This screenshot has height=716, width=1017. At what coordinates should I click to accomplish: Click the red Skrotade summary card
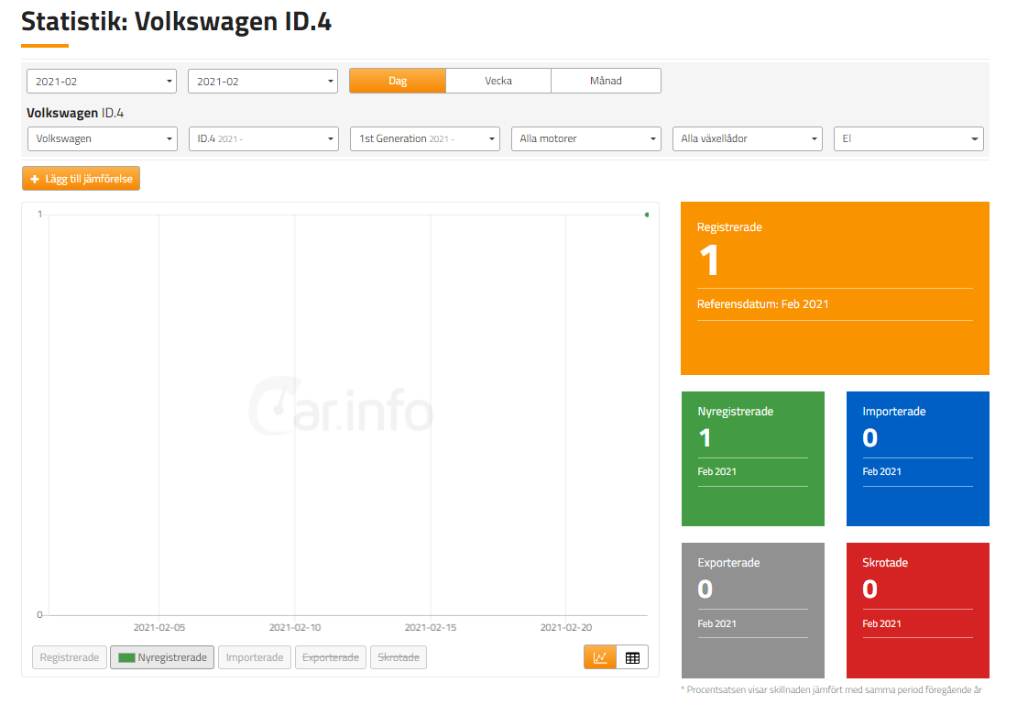click(918, 611)
